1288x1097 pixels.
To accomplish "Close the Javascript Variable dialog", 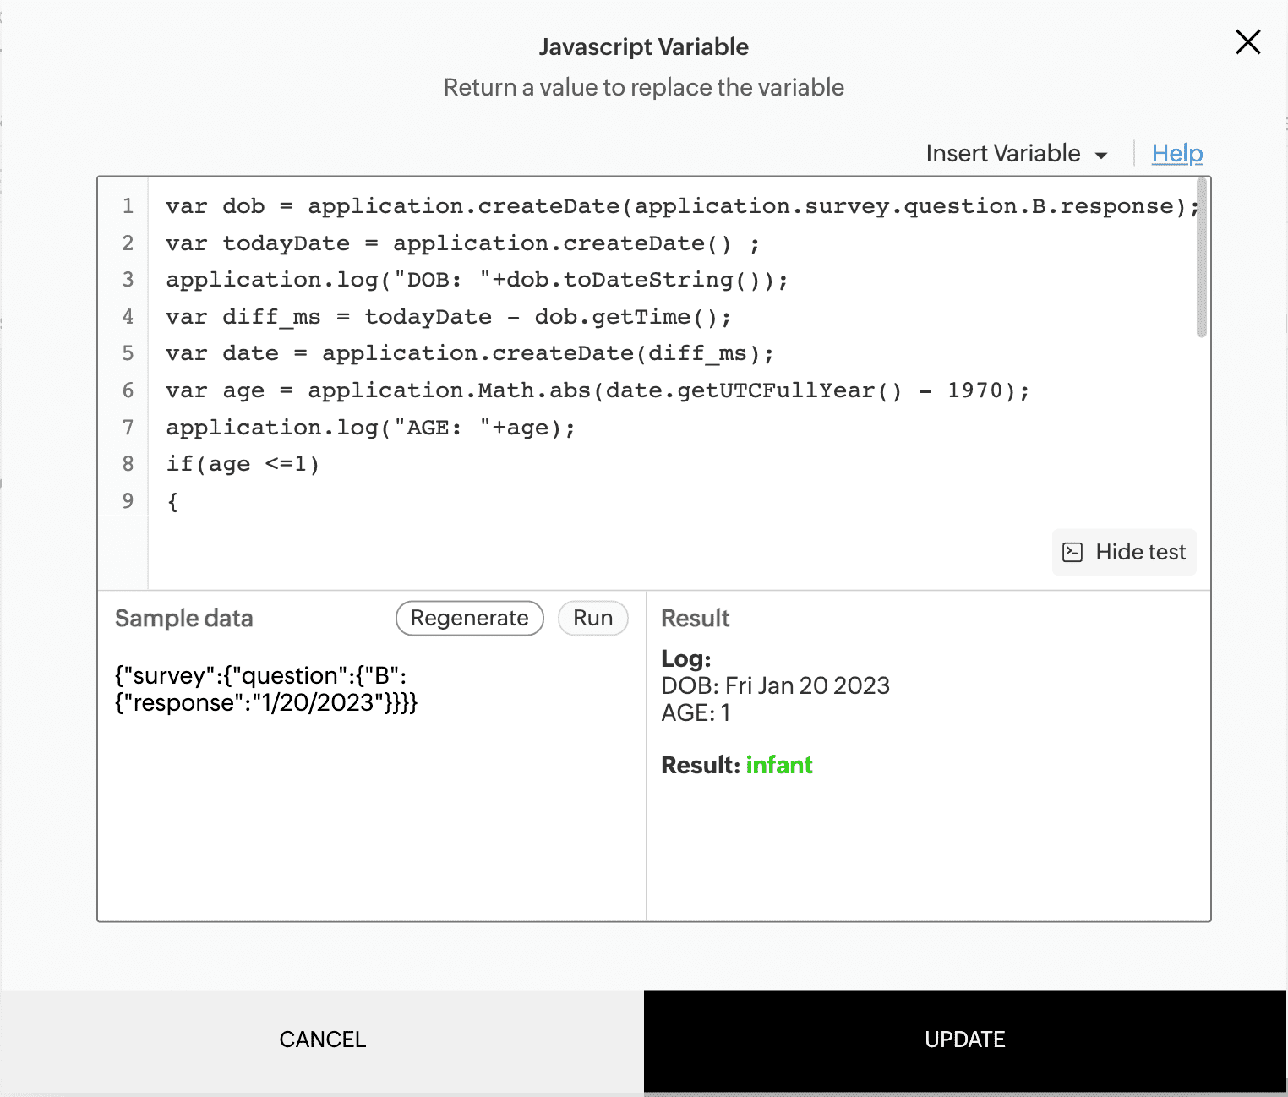I will click(x=1247, y=42).
